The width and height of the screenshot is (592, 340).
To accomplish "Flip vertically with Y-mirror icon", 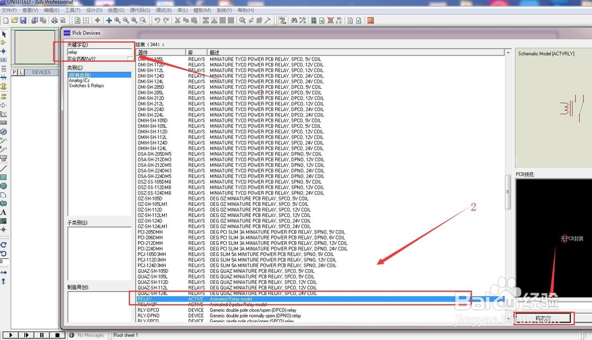I will point(4,281).
